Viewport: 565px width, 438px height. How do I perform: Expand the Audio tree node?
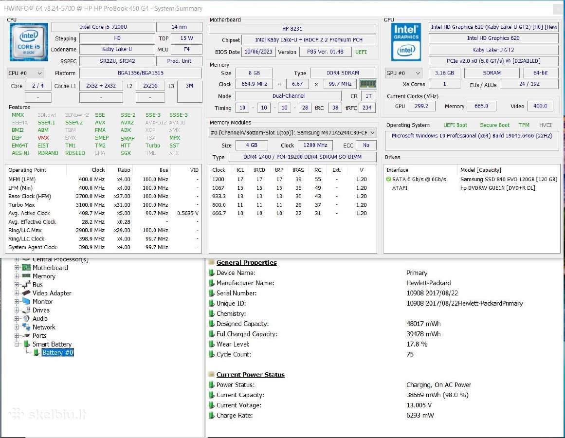(17, 318)
